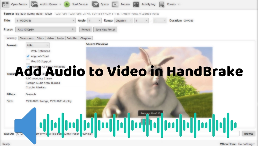Viewport: 258px width, 146px height.
Task: Click the Save New Preset button
Action: [x=105, y=30]
